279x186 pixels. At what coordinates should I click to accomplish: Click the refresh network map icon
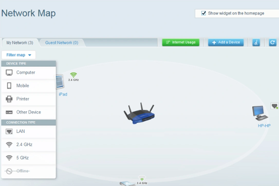[x=272, y=43]
